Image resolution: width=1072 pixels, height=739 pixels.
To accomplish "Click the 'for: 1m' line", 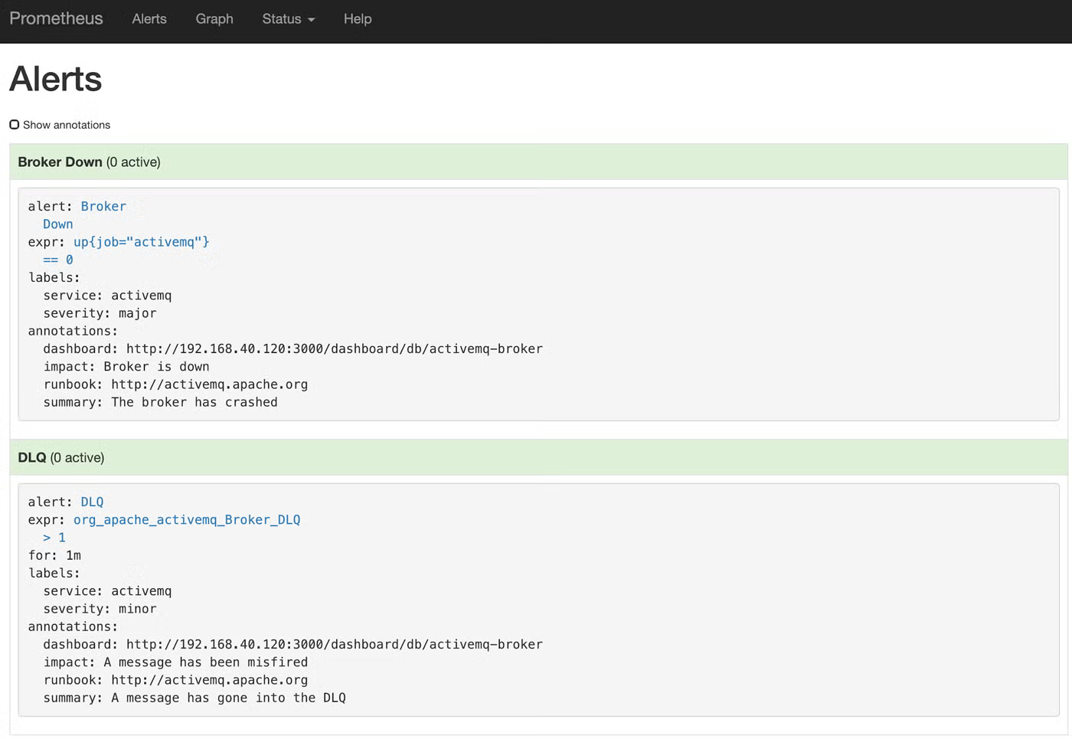I will [x=54, y=555].
